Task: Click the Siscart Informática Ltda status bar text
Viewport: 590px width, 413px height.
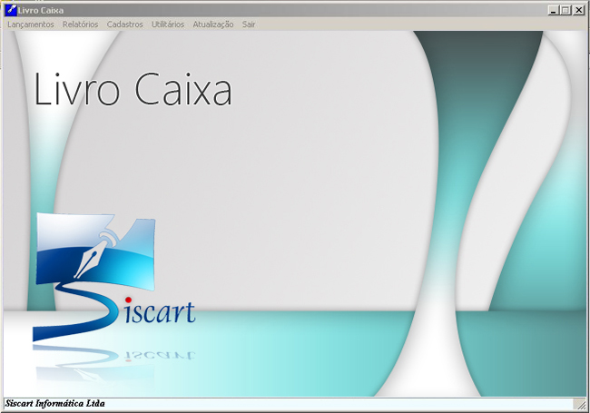Action: (x=55, y=404)
